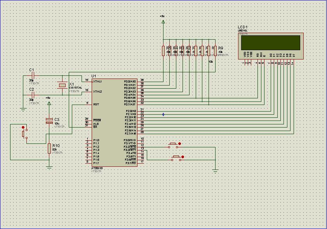The width and height of the screenshot is (327, 229).
Task: Click the PSEN pin label
Action: 97,121
